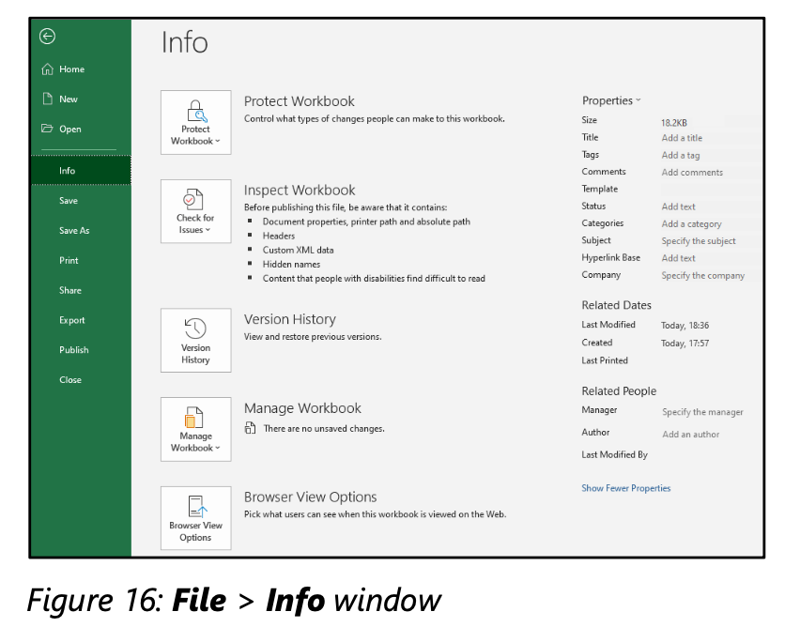
Task: Open the Export menu item
Action: [72, 320]
